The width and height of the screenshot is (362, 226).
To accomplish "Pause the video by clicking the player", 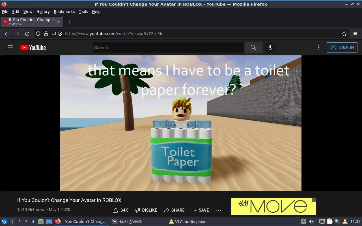I will 181,123.
